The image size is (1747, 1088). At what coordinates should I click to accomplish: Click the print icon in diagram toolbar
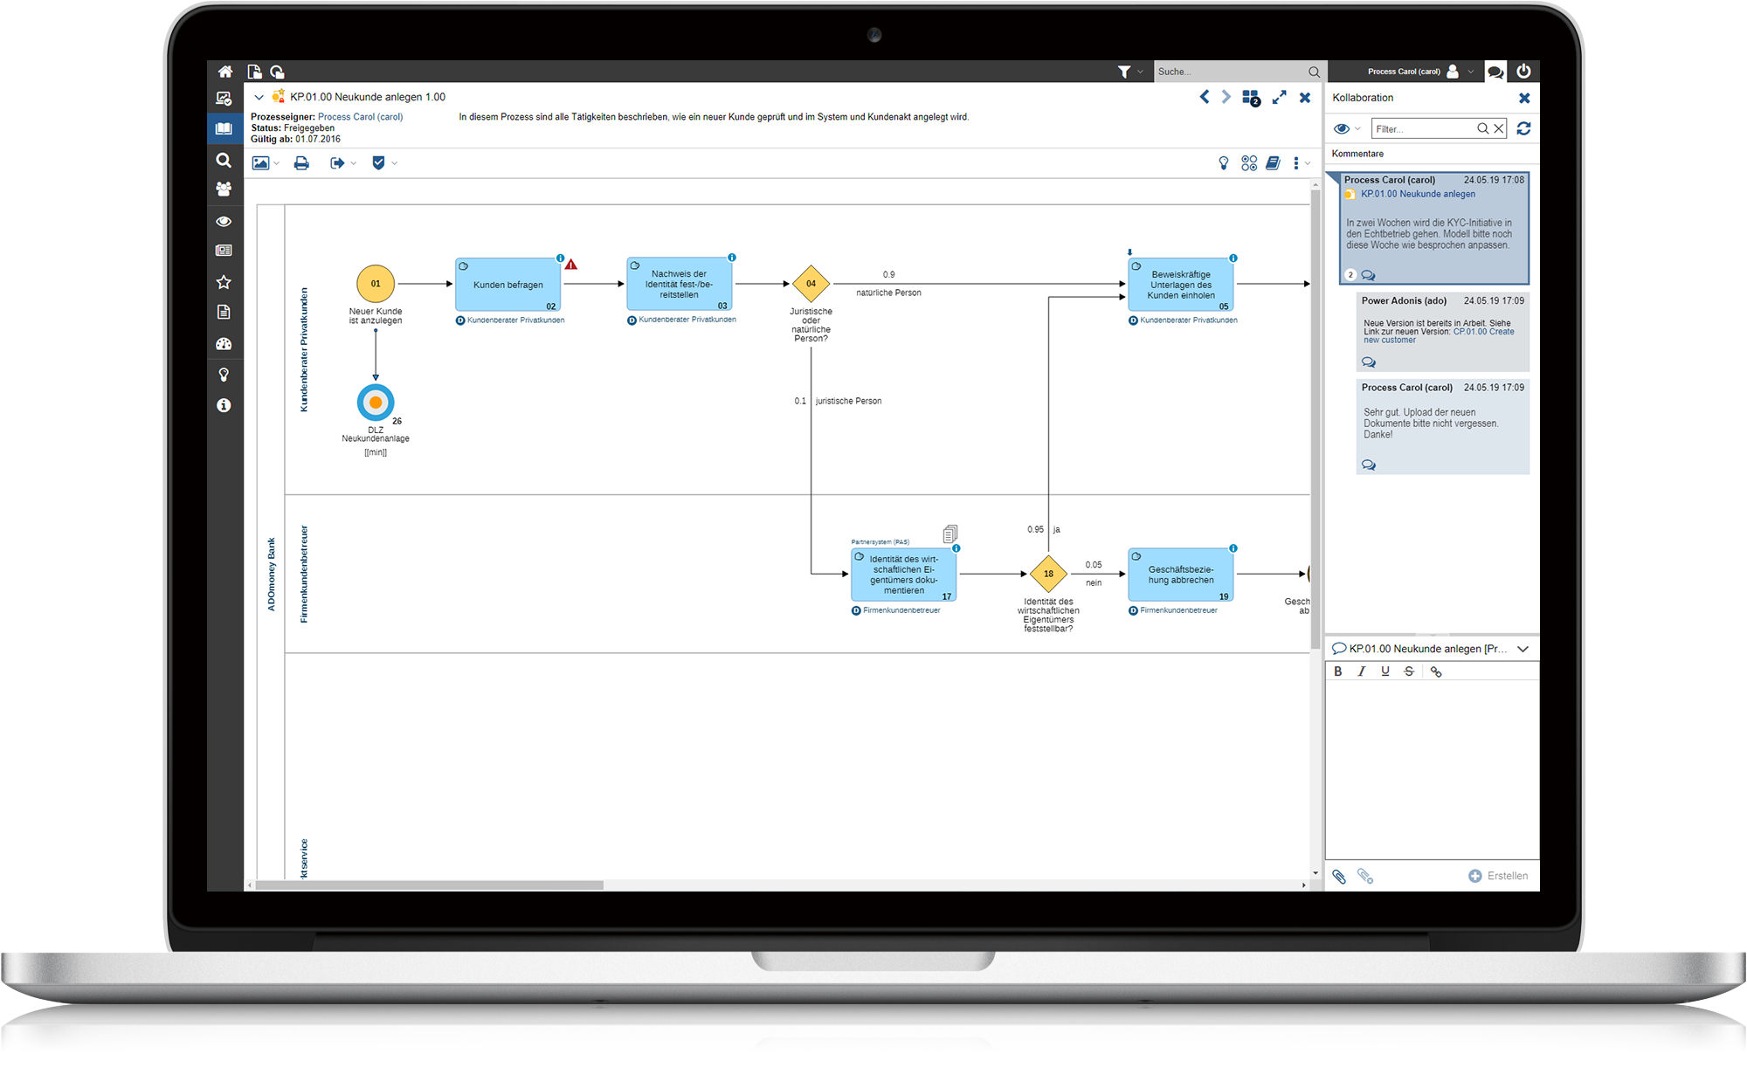pyautogui.click(x=301, y=163)
